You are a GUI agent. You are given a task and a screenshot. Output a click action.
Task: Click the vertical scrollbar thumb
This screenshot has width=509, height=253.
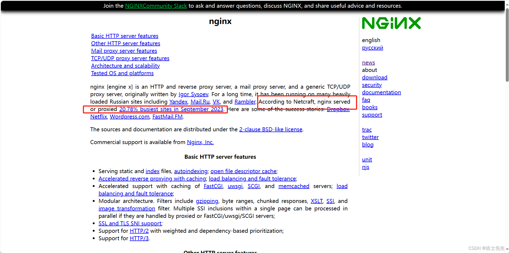click(507, 45)
